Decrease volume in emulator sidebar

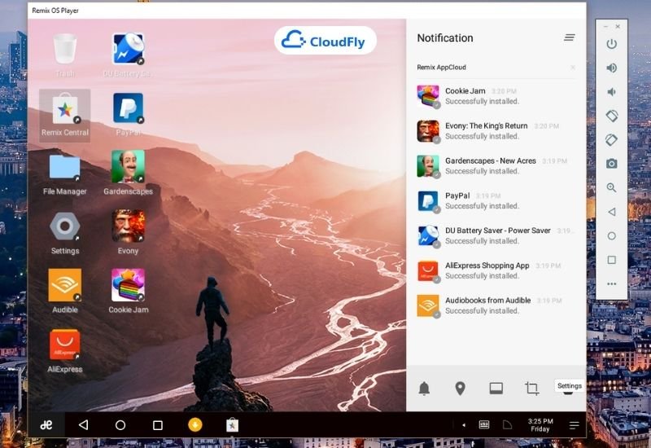[612, 92]
